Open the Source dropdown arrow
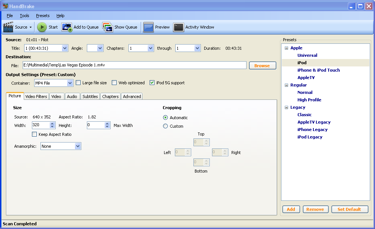This screenshot has width=375, height=229. 30,27
